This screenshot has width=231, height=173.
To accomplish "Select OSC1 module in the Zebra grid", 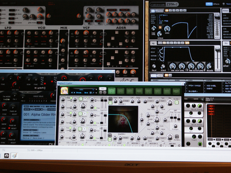I will (x=211, y=106).
